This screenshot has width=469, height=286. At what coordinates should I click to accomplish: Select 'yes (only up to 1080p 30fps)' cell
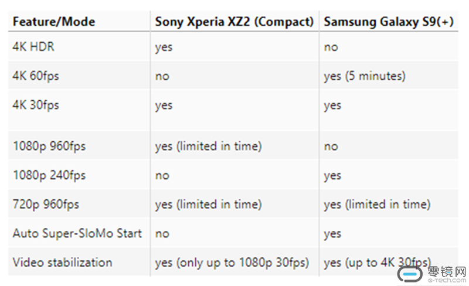pyautogui.click(x=232, y=263)
